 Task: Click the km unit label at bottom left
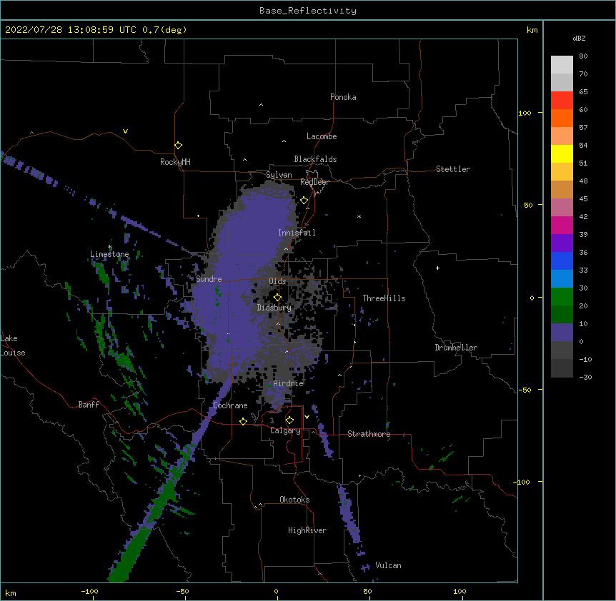[x=11, y=592]
